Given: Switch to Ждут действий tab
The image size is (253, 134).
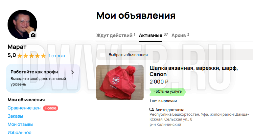Looking at the screenshot, I should click(116, 35).
